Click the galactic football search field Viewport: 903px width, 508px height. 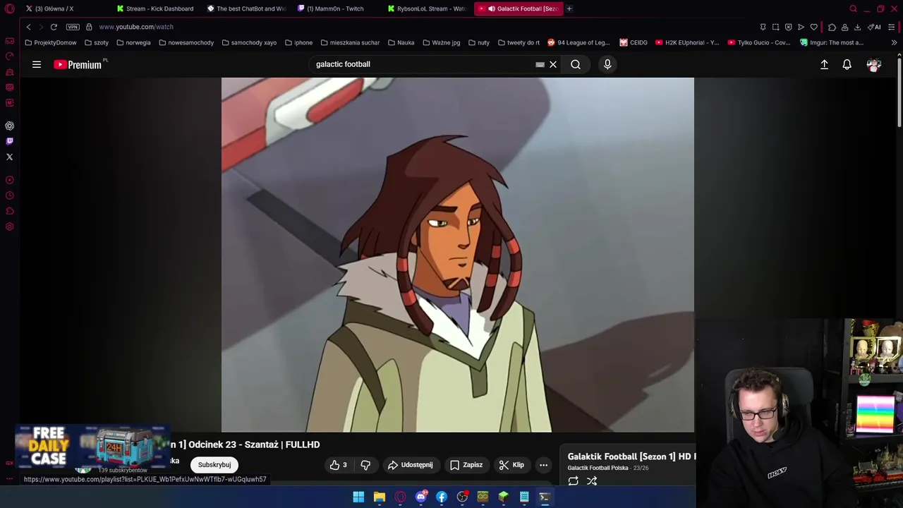[x=423, y=64]
